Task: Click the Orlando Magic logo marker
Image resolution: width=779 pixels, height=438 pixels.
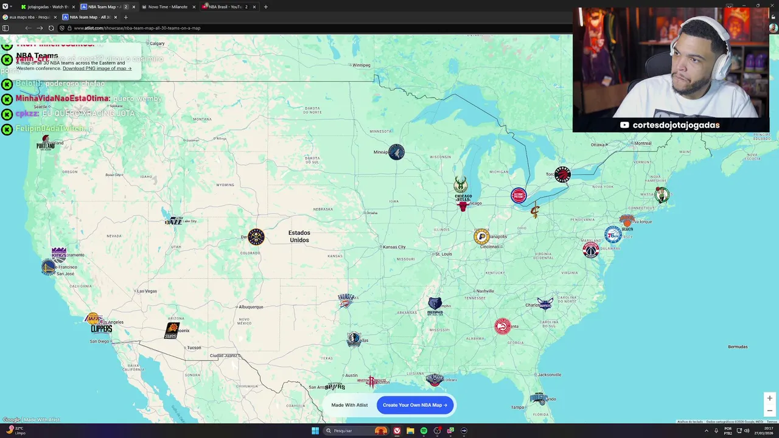Action: coord(539,398)
